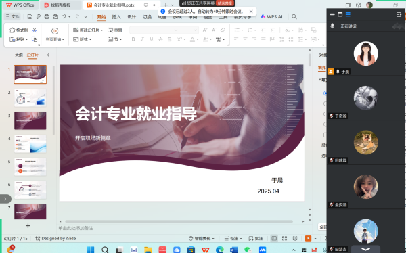This screenshot has height=253, width=406.
Task: Toggle Italic formatting button
Action: point(142,39)
